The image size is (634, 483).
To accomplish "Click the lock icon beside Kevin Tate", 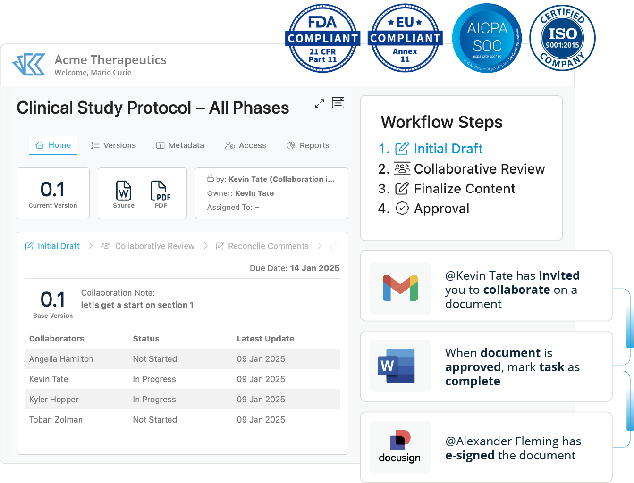I will [211, 178].
